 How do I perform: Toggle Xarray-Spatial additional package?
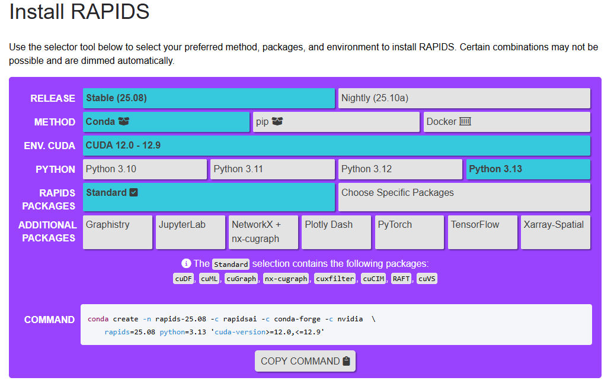(x=555, y=232)
